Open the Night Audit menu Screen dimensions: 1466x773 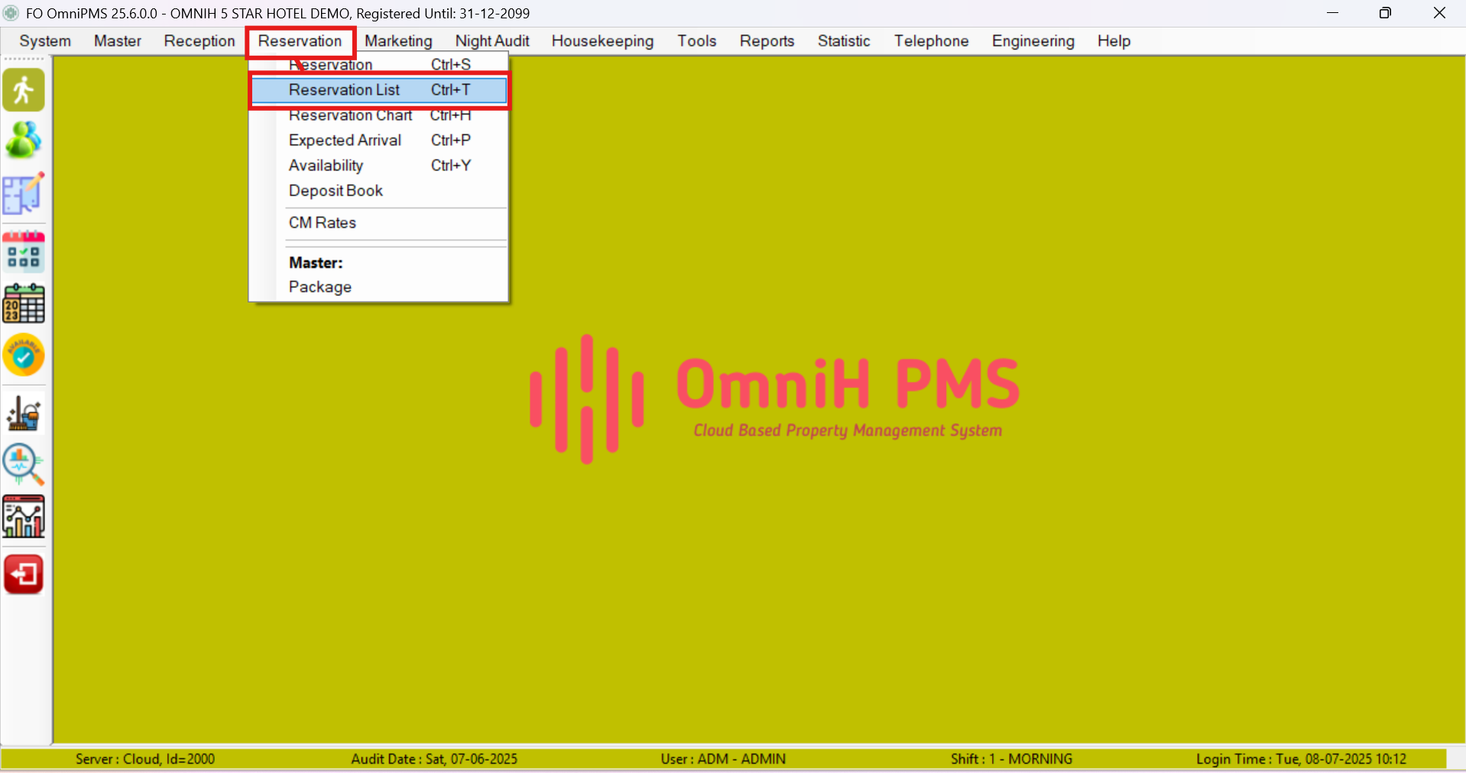click(492, 41)
